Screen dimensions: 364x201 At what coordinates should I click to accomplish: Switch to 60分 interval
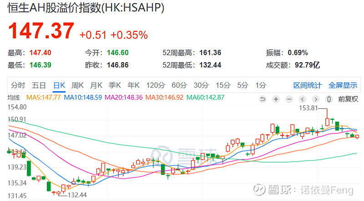coord(179,85)
